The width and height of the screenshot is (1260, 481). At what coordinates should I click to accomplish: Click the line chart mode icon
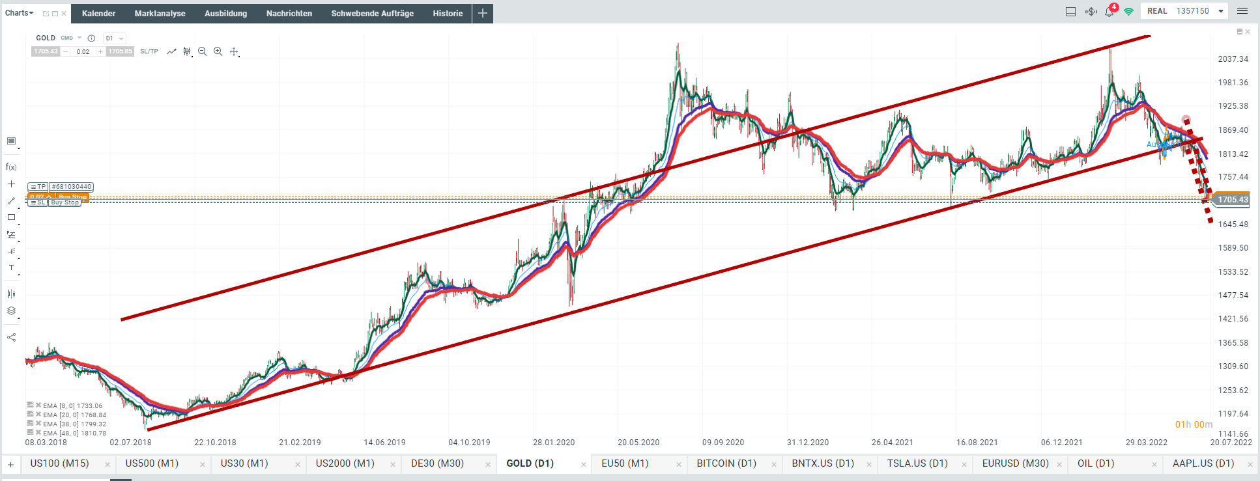pyautogui.click(x=171, y=51)
